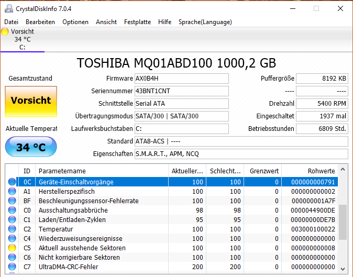Click the CrystalDiskInfo app icon in title bar
Image resolution: width=353 pixels, height=277 pixels.
(x=9, y=8)
